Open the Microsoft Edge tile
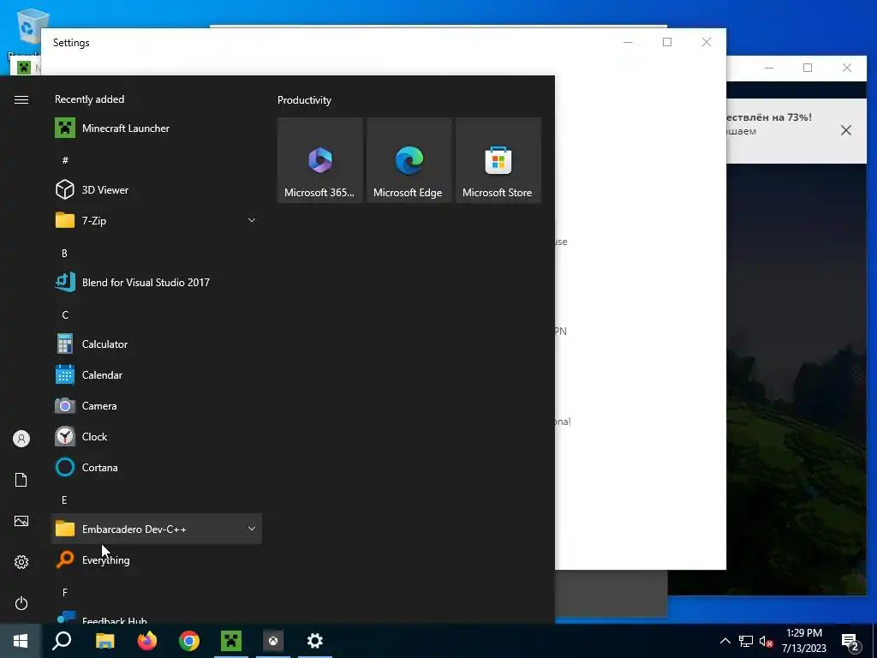 click(x=409, y=160)
